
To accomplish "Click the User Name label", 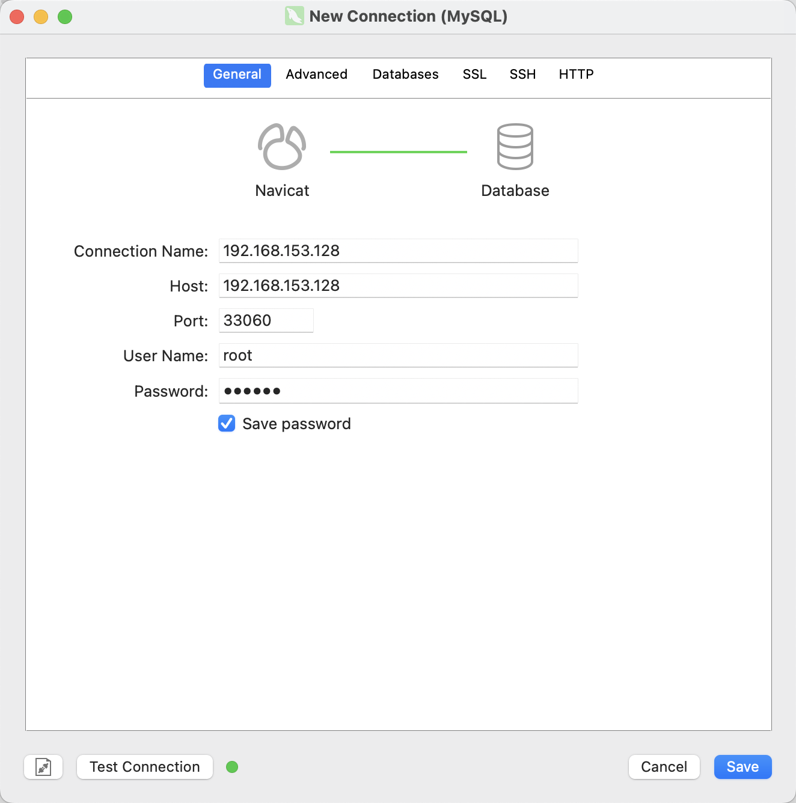I will click(165, 356).
